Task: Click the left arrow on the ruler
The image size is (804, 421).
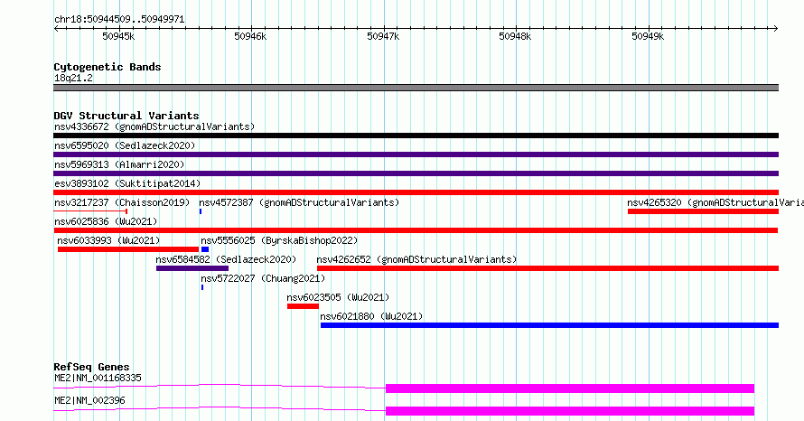Action: [x=56, y=29]
